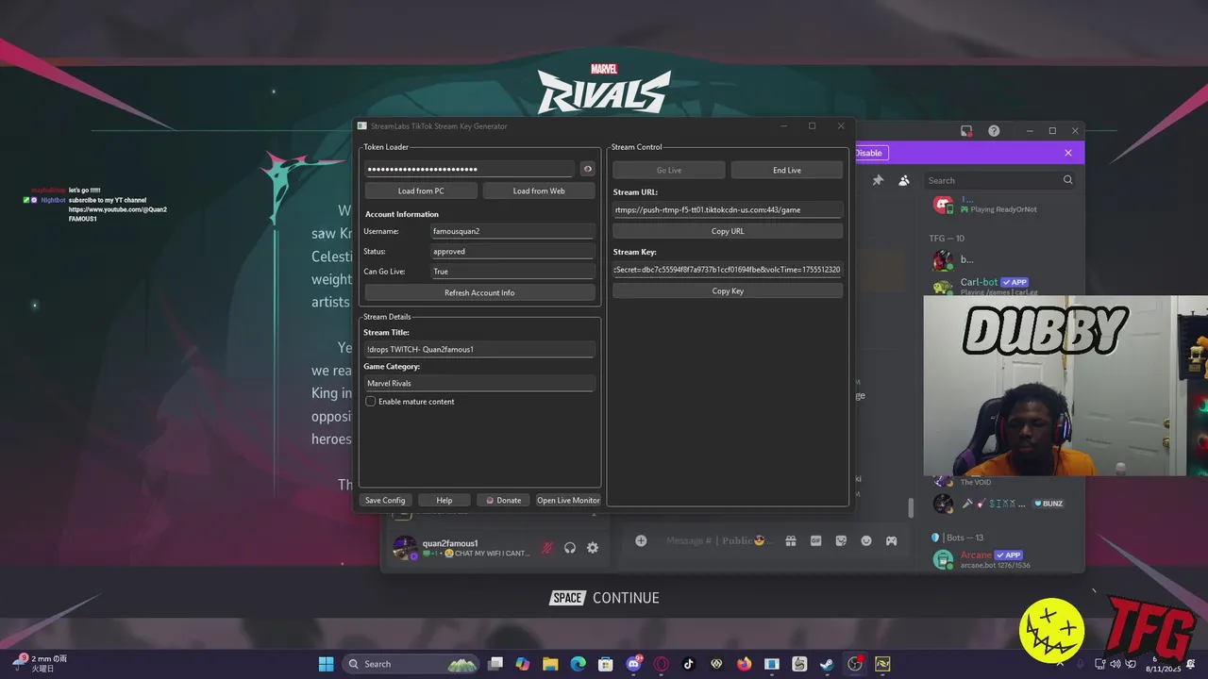Click the Donate button
1208x679 pixels.
tap(503, 500)
